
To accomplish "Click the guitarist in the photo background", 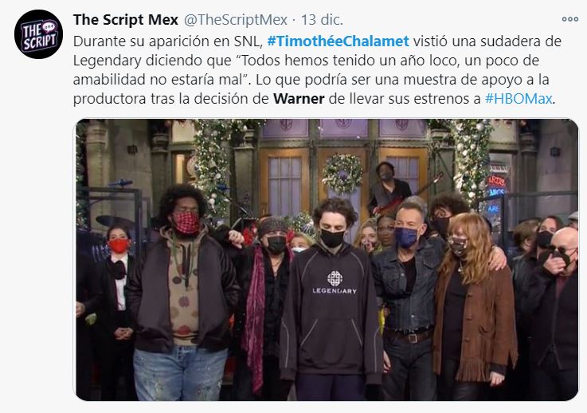I will pyautogui.click(x=389, y=188).
